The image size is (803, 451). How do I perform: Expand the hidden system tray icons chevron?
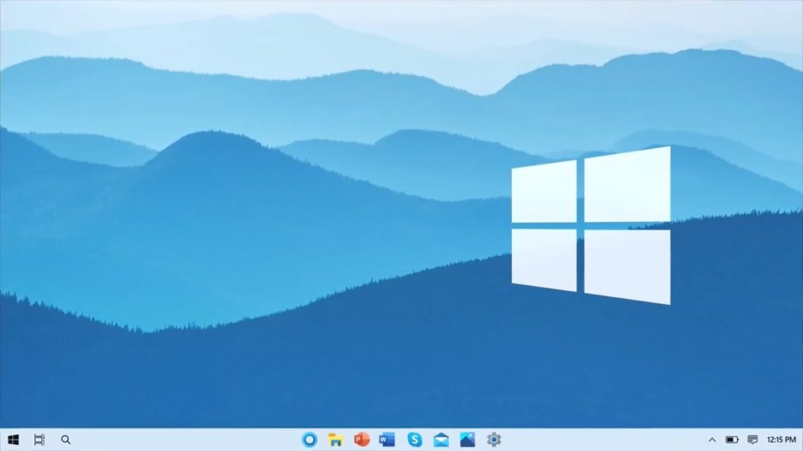pos(712,440)
